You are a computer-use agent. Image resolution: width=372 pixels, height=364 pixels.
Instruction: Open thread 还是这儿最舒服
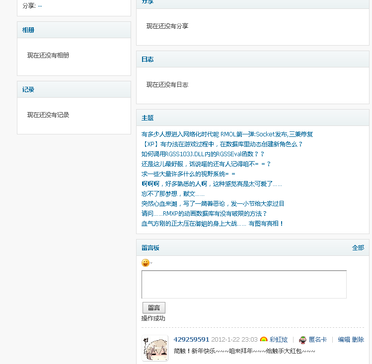pos(206,164)
